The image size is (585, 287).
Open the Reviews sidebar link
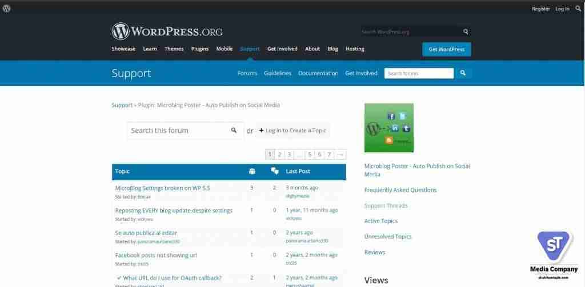tap(375, 252)
